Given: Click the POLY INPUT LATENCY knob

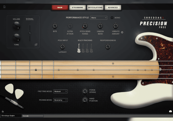Looking at the screenshot, I should tap(63, 46).
